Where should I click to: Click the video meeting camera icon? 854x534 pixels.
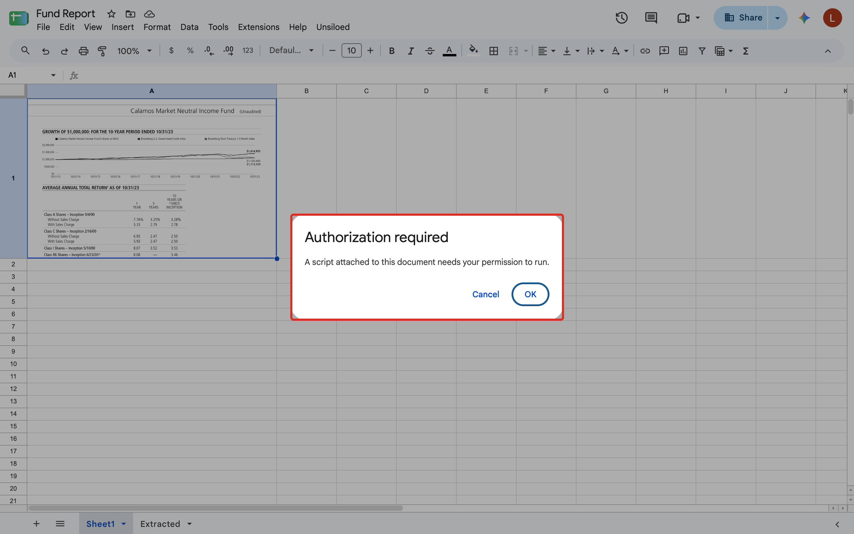coord(683,18)
